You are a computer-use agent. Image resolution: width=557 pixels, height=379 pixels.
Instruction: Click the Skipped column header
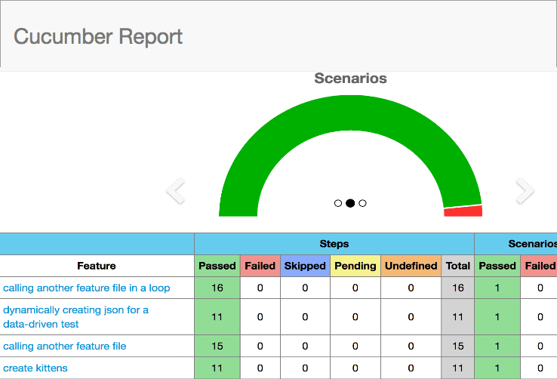click(x=305, y=266)
